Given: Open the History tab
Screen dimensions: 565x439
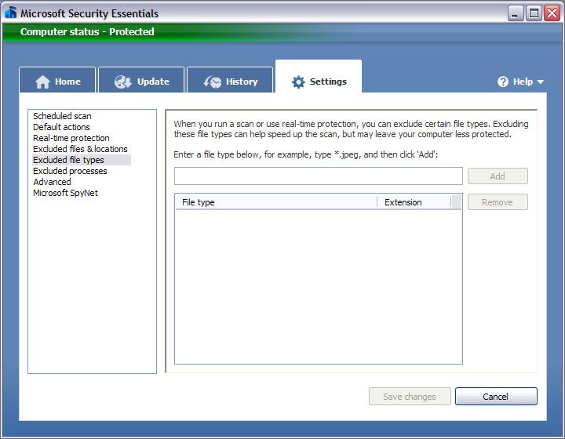Looking at the screenshot, I should (230, 80).
